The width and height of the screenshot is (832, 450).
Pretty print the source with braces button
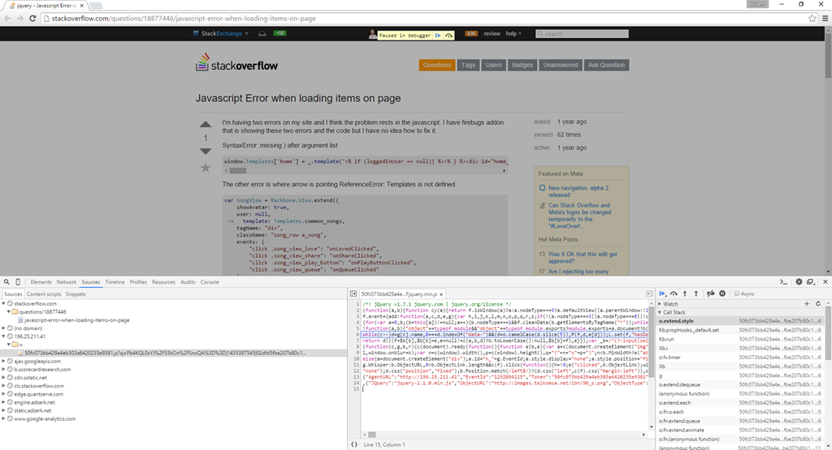pos(354,444)
